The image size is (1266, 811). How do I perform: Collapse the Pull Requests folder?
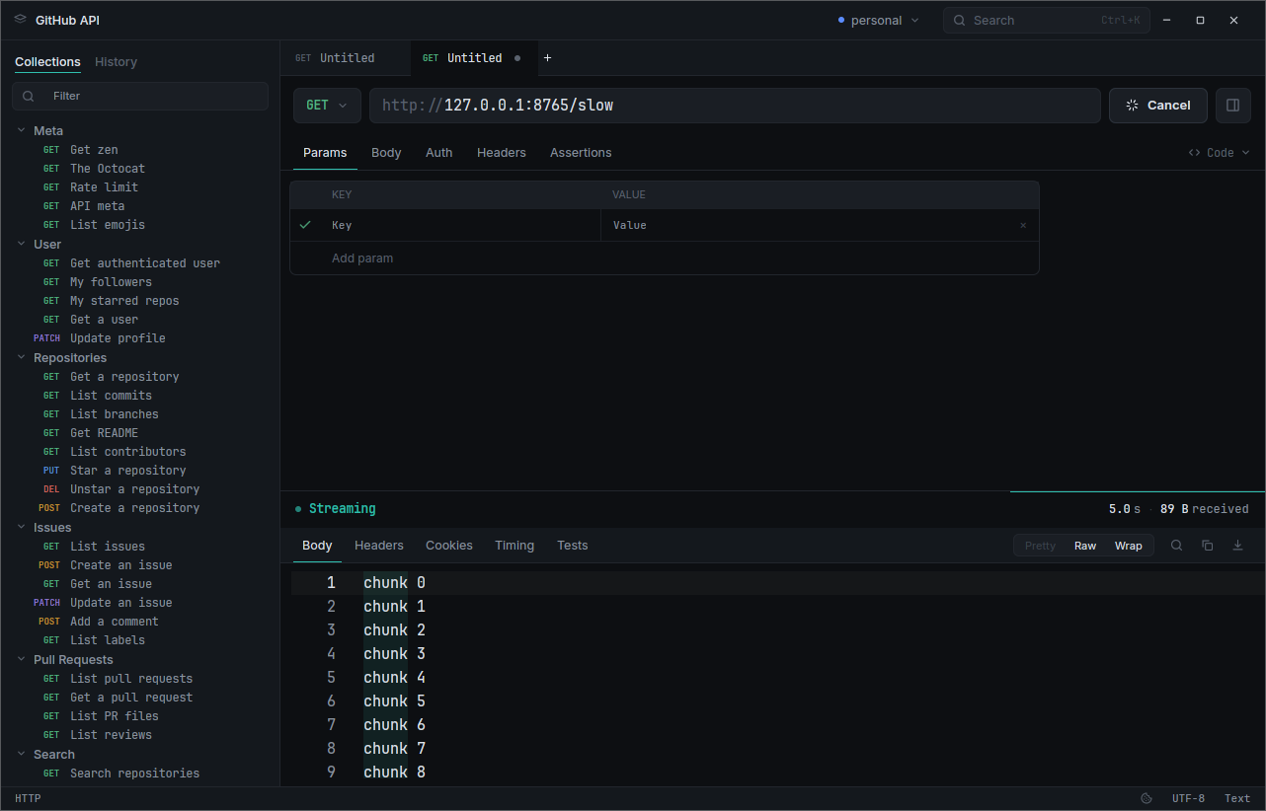(x=64, y=659)
